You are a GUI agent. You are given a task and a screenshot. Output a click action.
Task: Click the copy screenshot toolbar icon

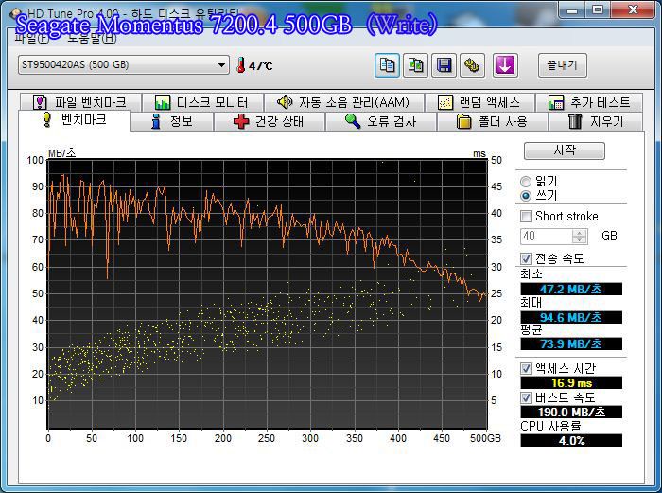click(415, 65)
